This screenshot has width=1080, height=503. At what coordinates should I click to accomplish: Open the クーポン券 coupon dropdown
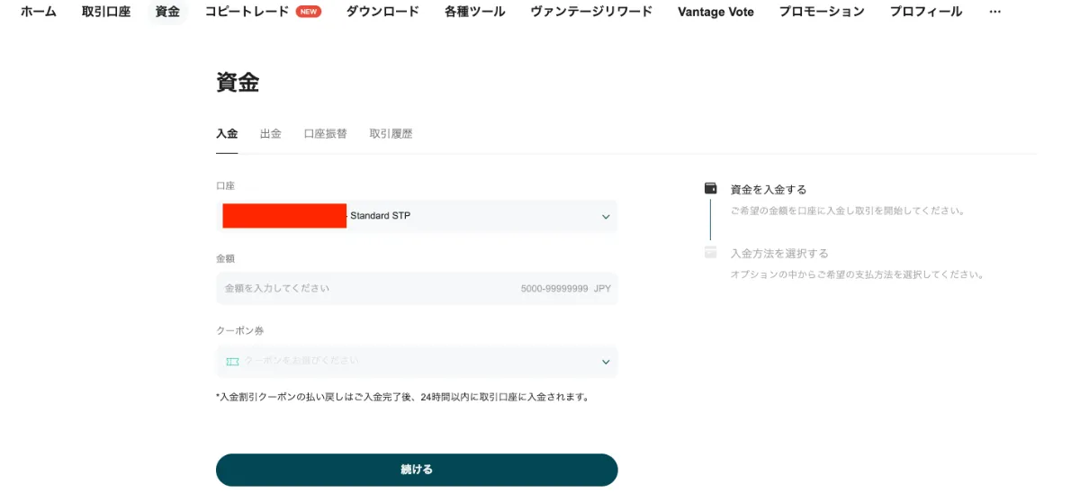coord(417,361)
